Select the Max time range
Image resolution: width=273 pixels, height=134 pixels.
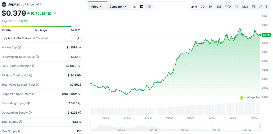[x=245, y=7]
